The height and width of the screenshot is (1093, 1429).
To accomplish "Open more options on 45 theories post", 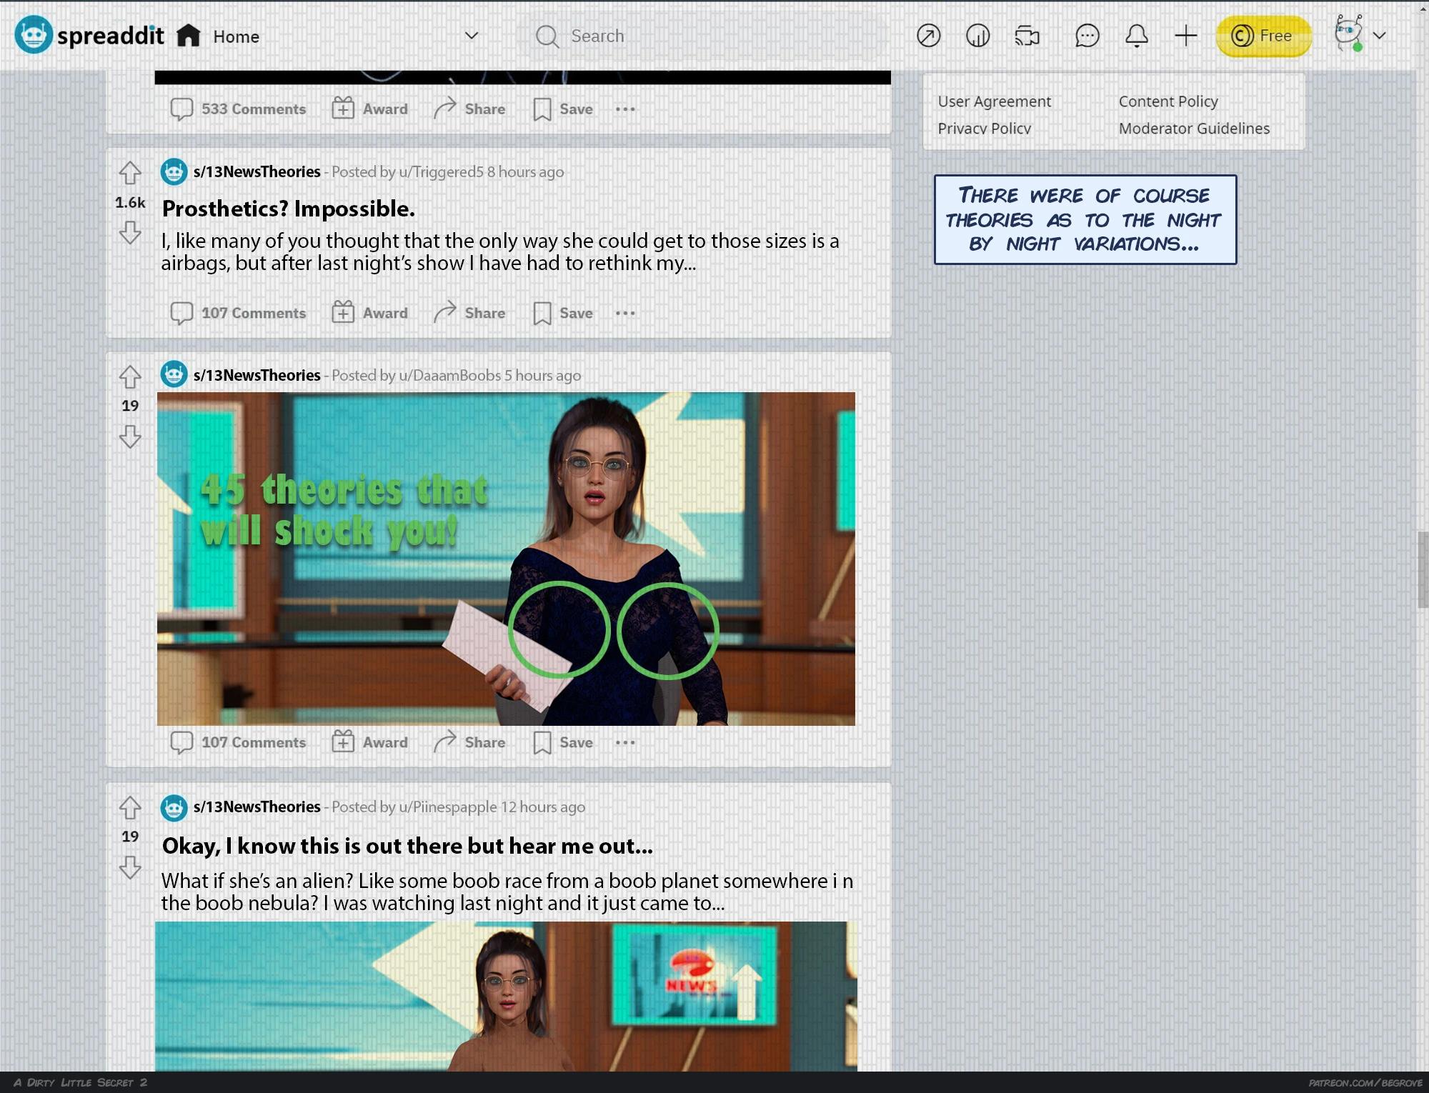I will pyautogui.click(x=625, y=742).
